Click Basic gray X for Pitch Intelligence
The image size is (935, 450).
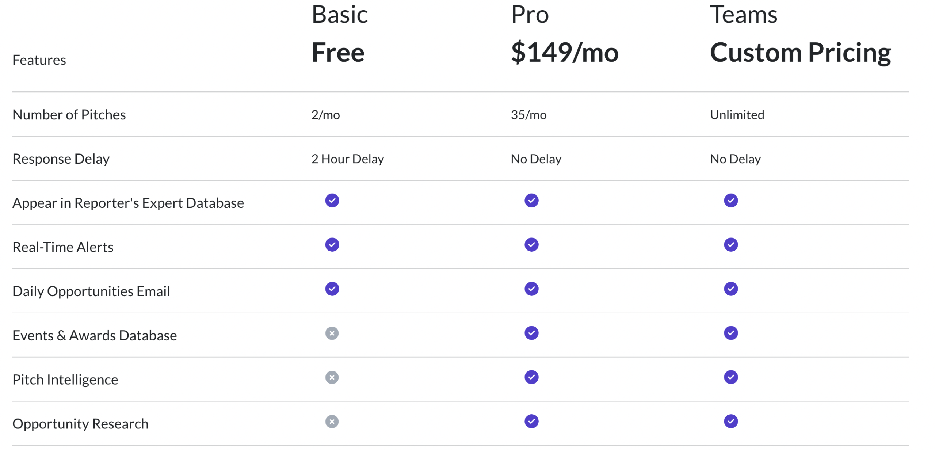point(332,377)
